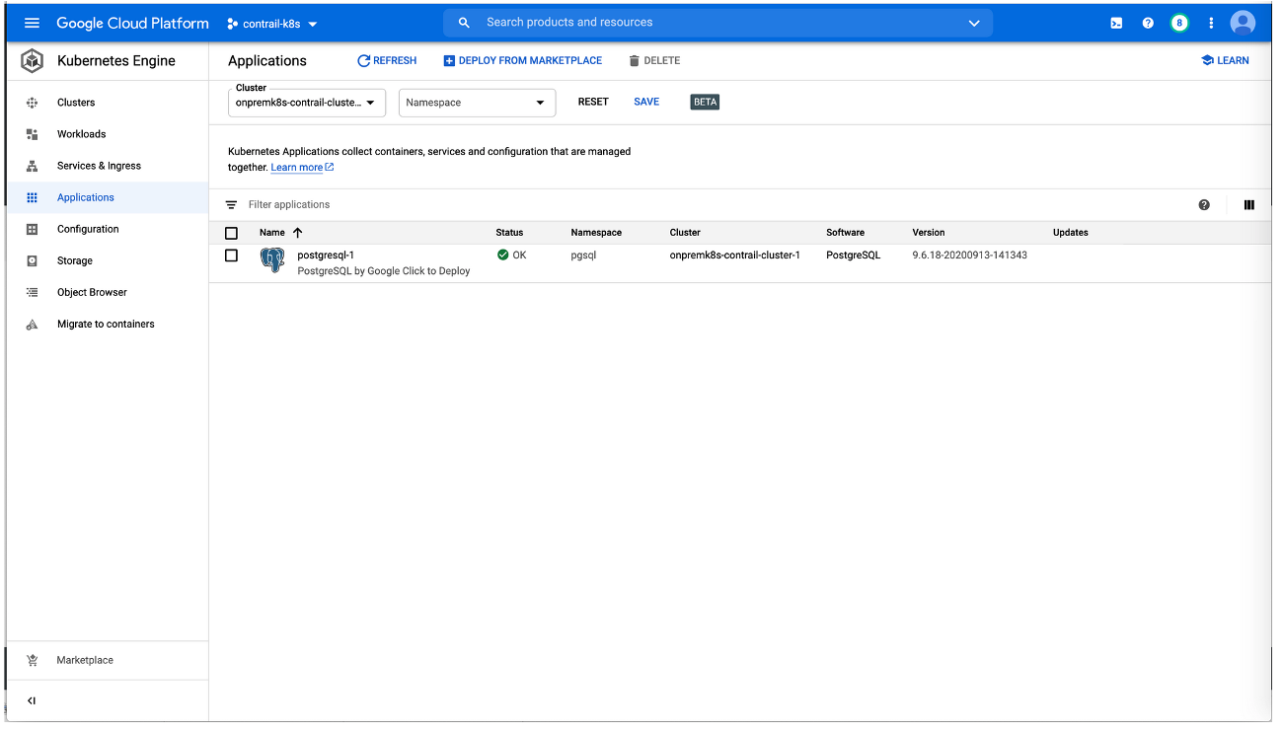This screenshot has width=1283, height=732.
Task: Open the hamburger navigation menu
Action: [32, 23]
